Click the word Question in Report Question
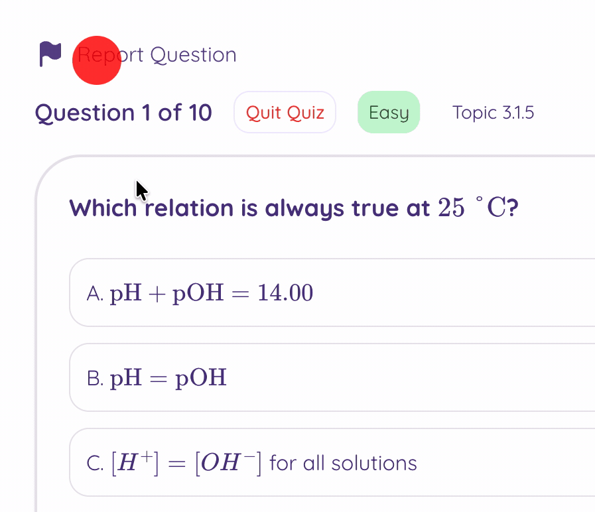This screenshot has width=595, height=512. pos(193,54)
